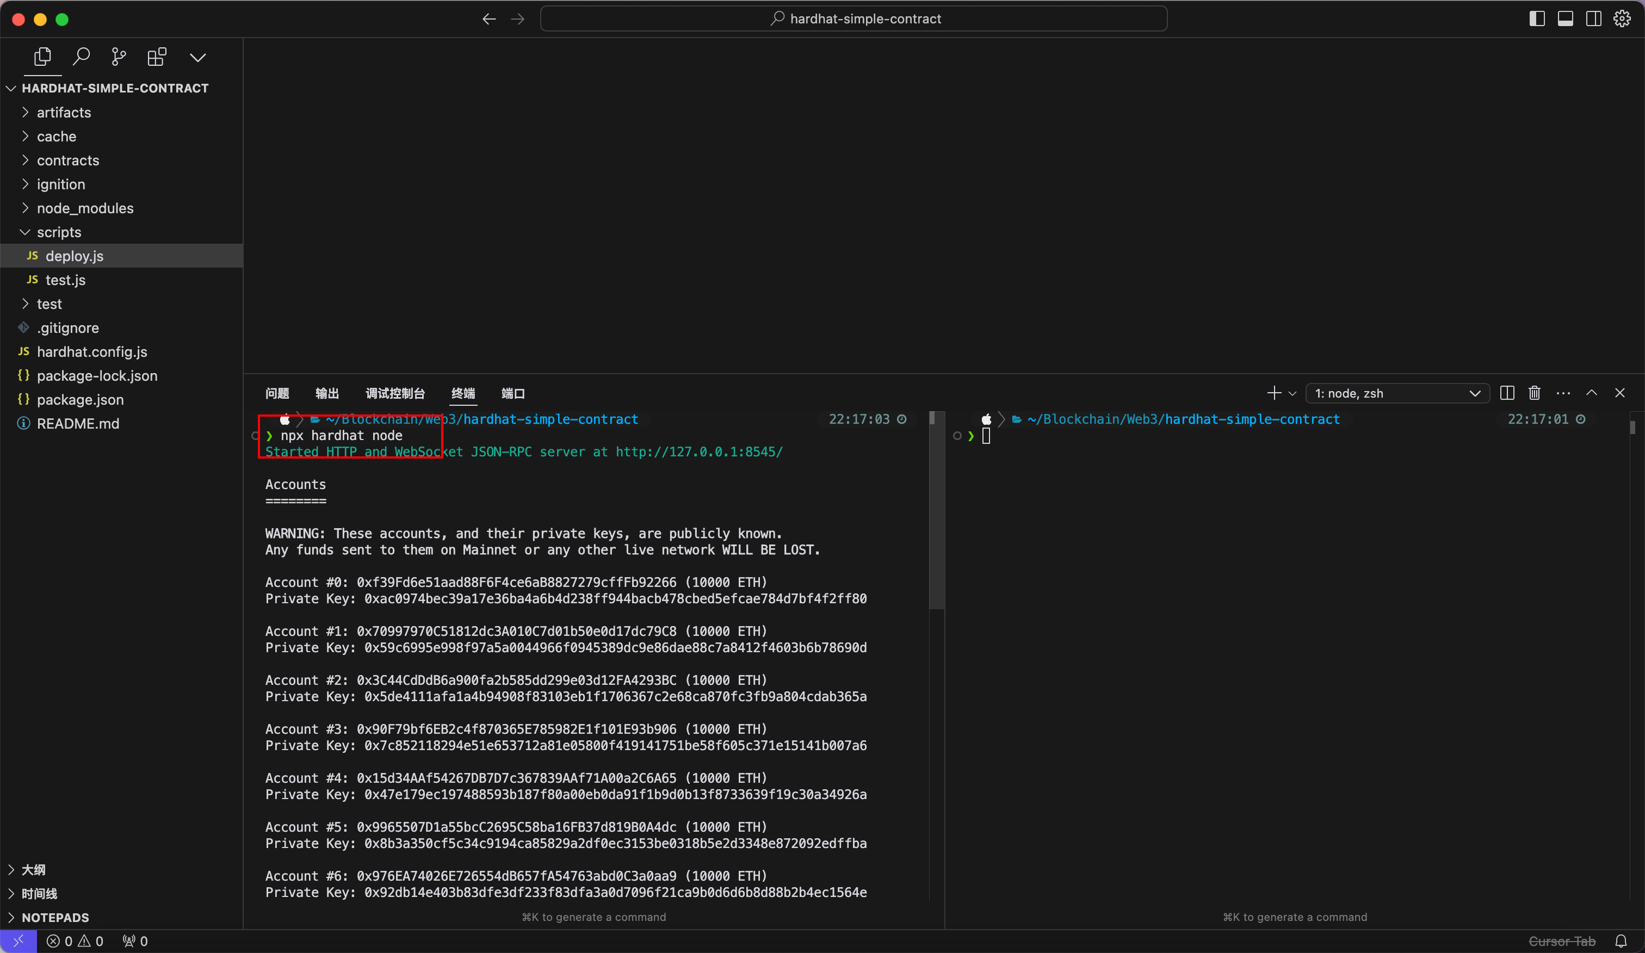Go back with the left arrow
The width and height of the screenshot is (1645, 953).
489,19
